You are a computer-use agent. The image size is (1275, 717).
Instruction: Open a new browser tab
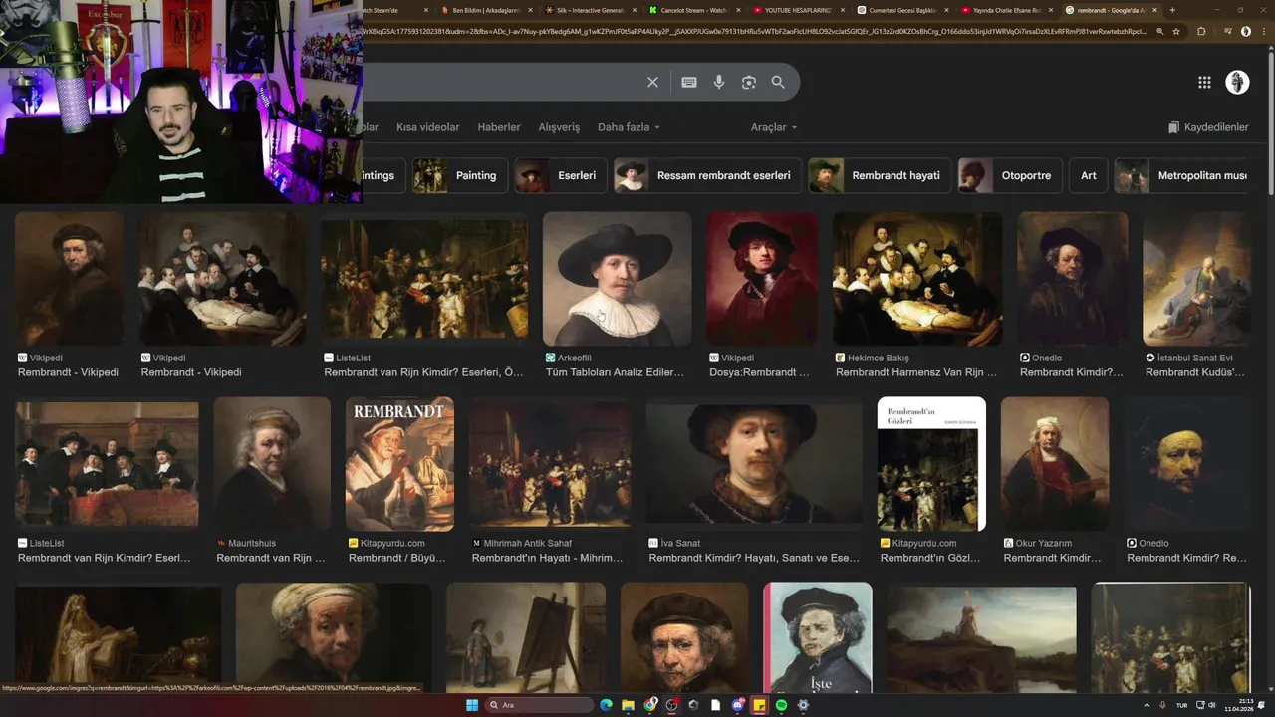pyautogui.click(x=1172, y=10)
